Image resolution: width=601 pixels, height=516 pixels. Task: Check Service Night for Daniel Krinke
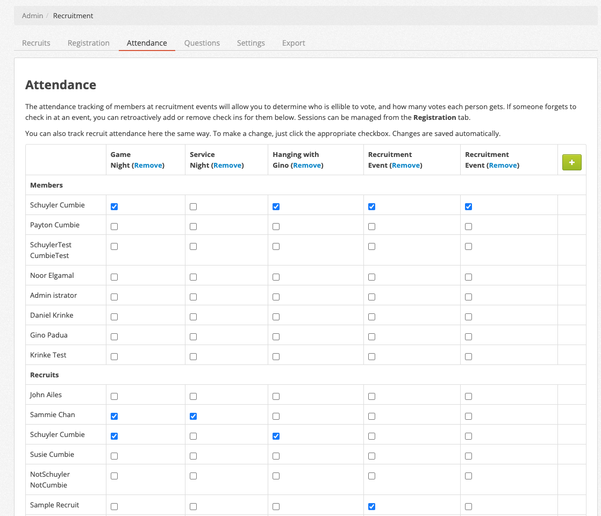[193, 317]
